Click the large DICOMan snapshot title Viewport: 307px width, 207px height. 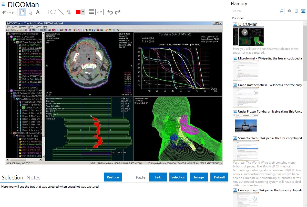[23, 5]
